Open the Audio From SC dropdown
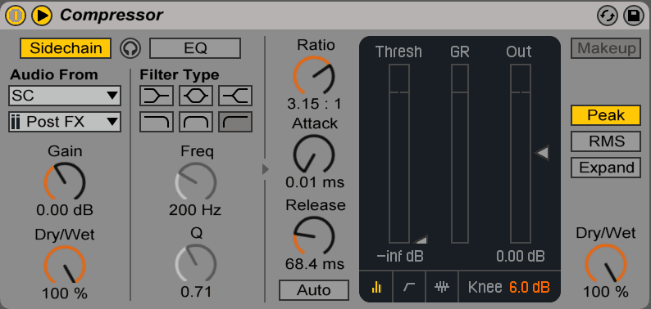 click(64, 96)
